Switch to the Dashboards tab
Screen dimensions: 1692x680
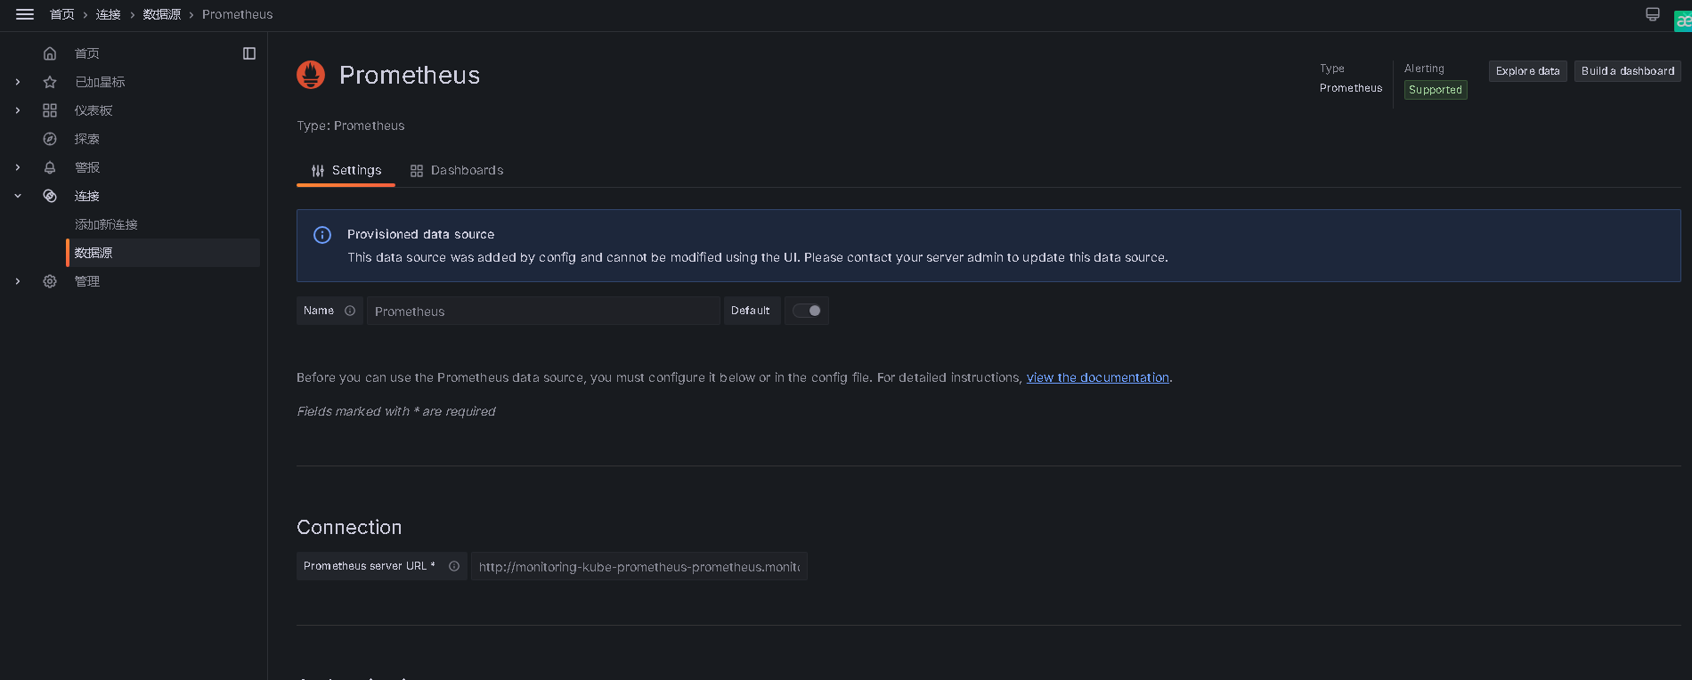[x=457, y=170]
